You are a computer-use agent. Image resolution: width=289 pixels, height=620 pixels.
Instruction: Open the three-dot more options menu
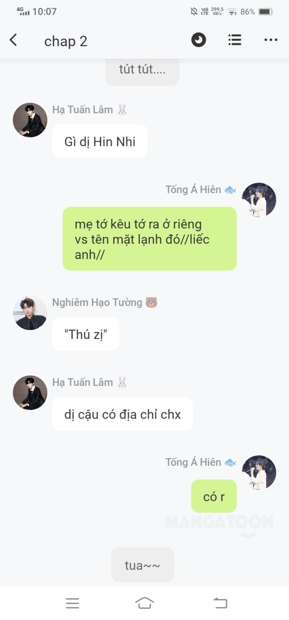click(271, 40)
